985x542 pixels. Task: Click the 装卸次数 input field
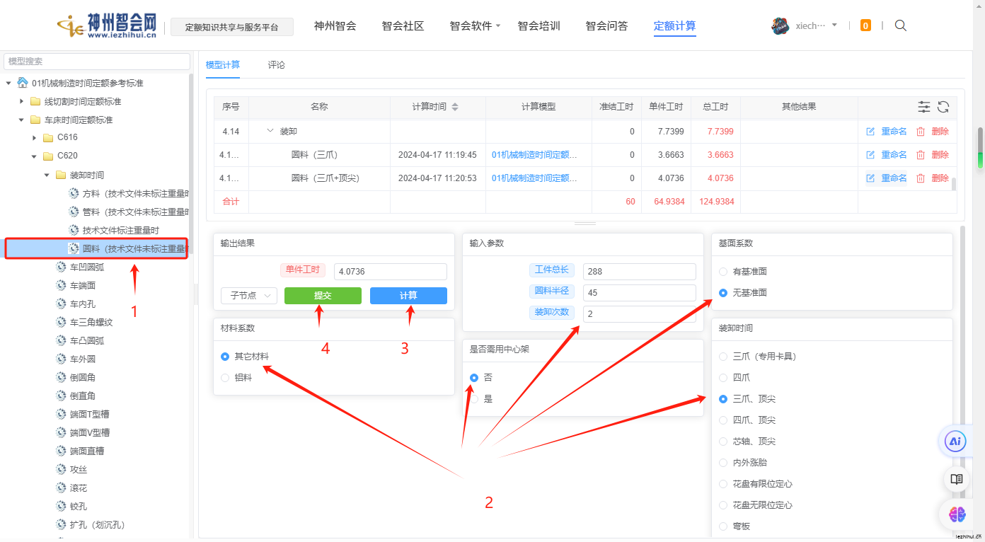coord(640,314)
